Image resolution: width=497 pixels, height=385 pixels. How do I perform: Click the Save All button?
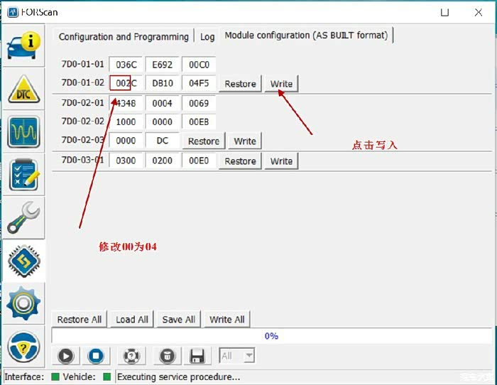178,320
